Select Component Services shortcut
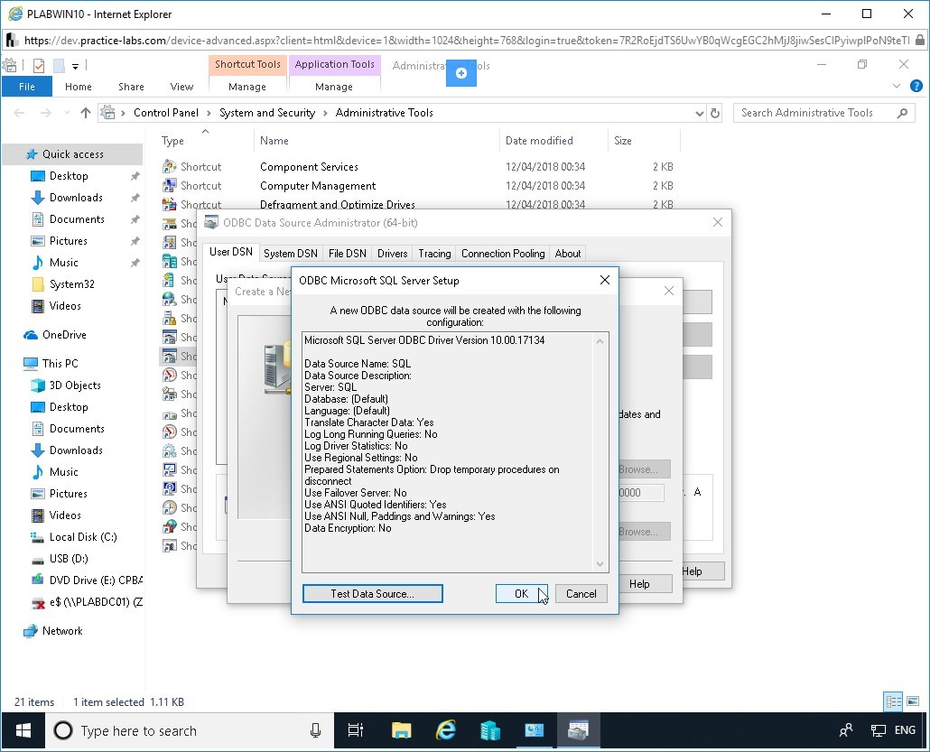Screen dimensions: 930x752 [309, 167]
